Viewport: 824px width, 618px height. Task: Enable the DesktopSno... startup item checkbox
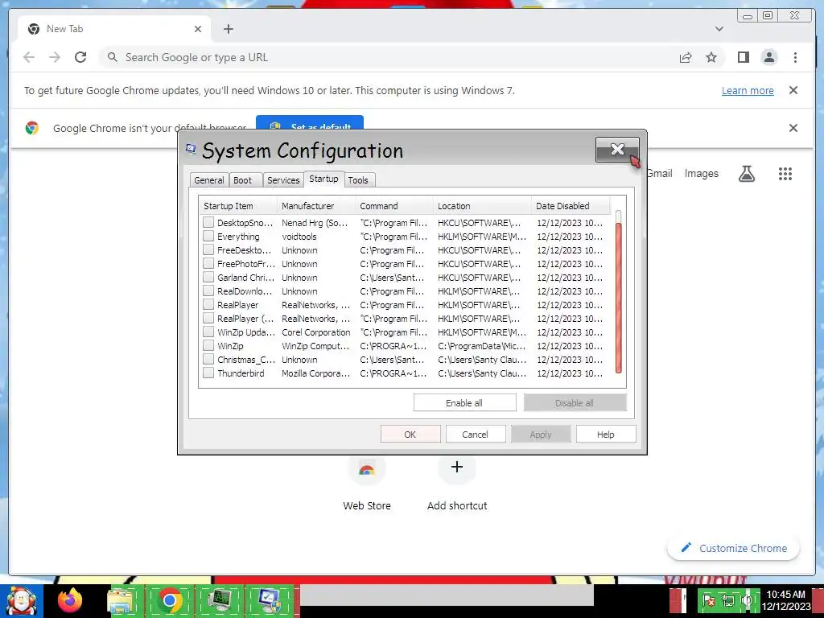click(208, 222)
